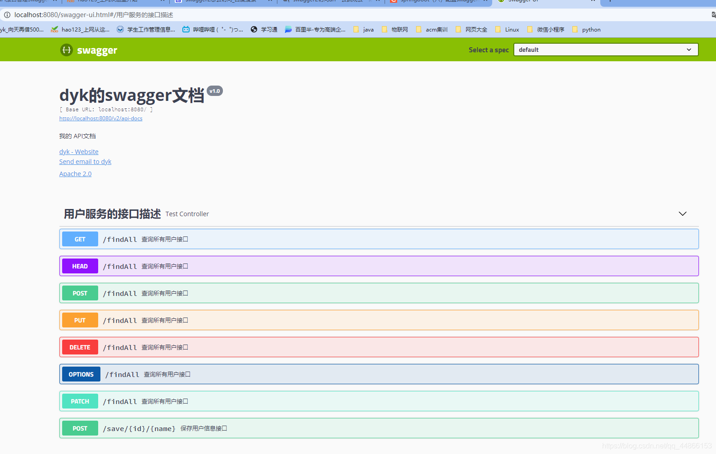Open the Apache 2.0 license link

[75, 174]
